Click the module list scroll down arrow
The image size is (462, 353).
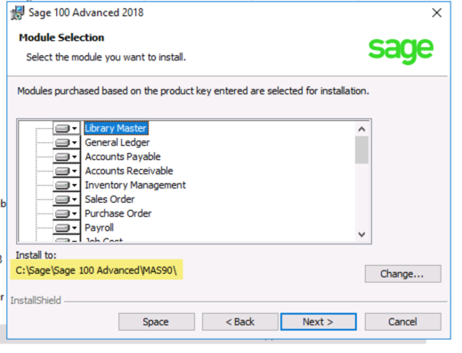pos(361,235)
